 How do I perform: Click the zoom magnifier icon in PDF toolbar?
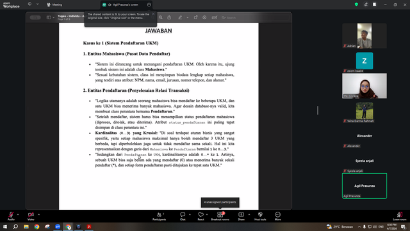(x=161, y=17)
